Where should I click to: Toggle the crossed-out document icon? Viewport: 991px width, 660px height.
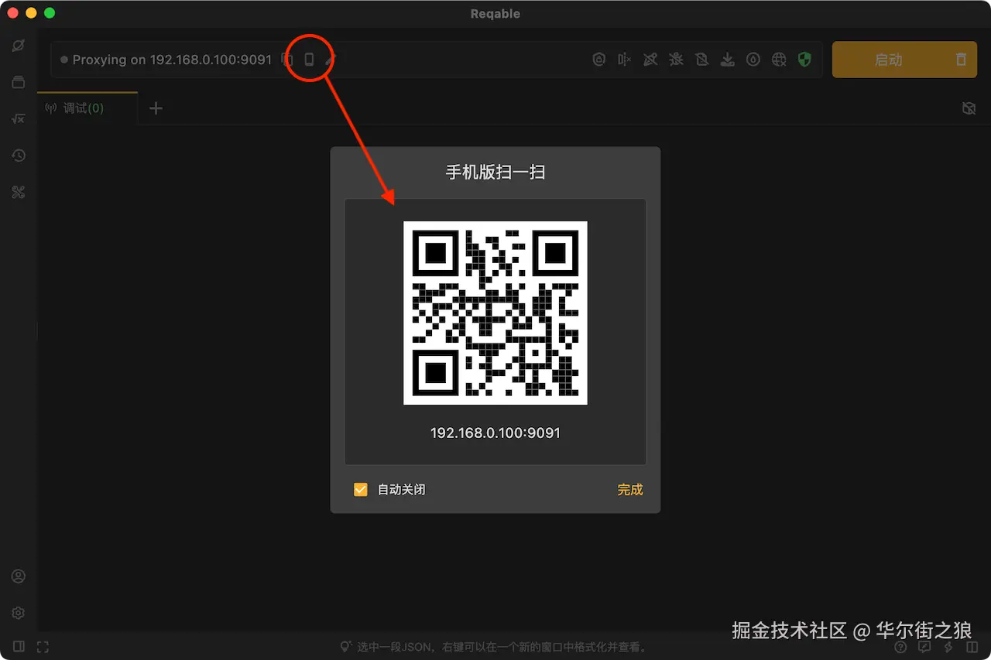[x=701, y=60]
